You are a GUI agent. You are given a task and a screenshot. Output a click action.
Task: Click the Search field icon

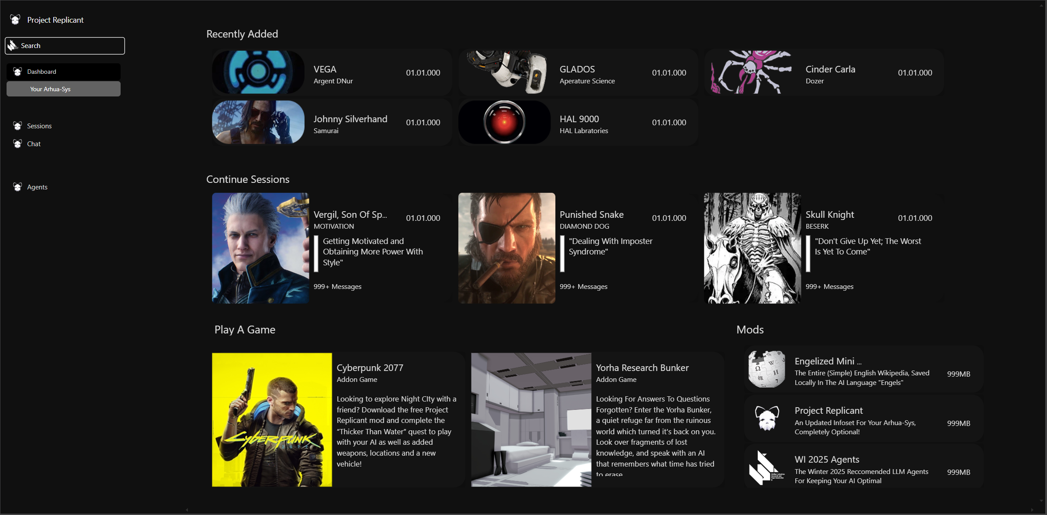[13, 45]
